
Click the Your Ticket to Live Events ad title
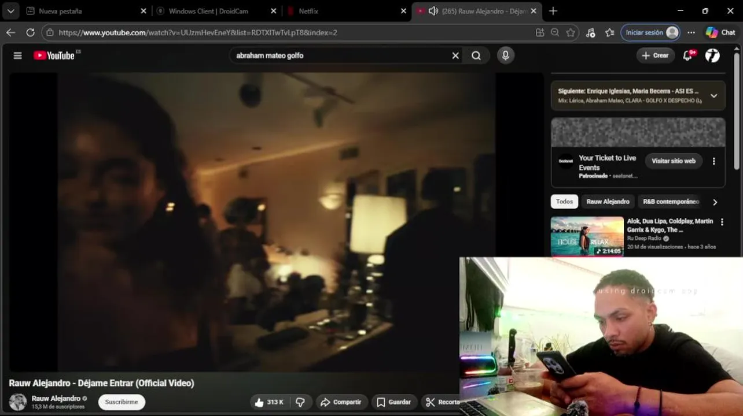pyautogui.click(x=607, y=162)
